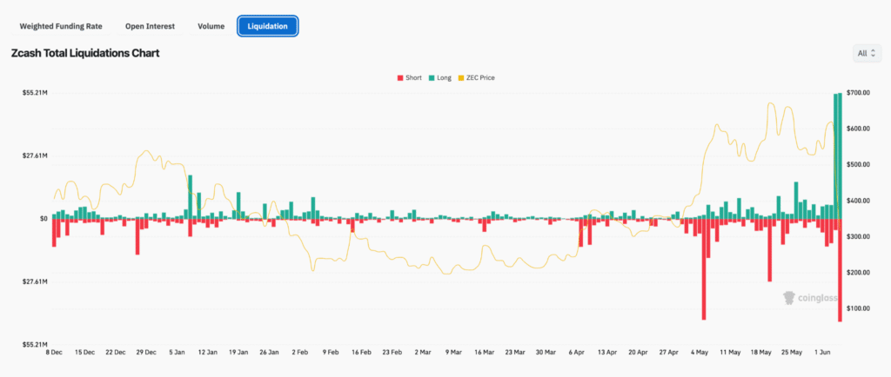Click the $600.00 price axis label
891x377 pixels.
[x=858, y=129]
